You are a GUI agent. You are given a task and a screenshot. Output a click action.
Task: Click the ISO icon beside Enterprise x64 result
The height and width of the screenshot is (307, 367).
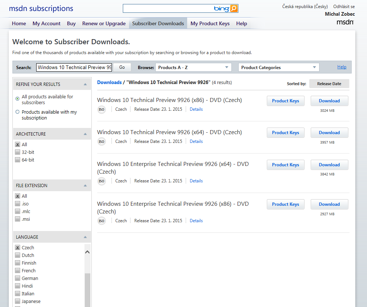point(102,181)
